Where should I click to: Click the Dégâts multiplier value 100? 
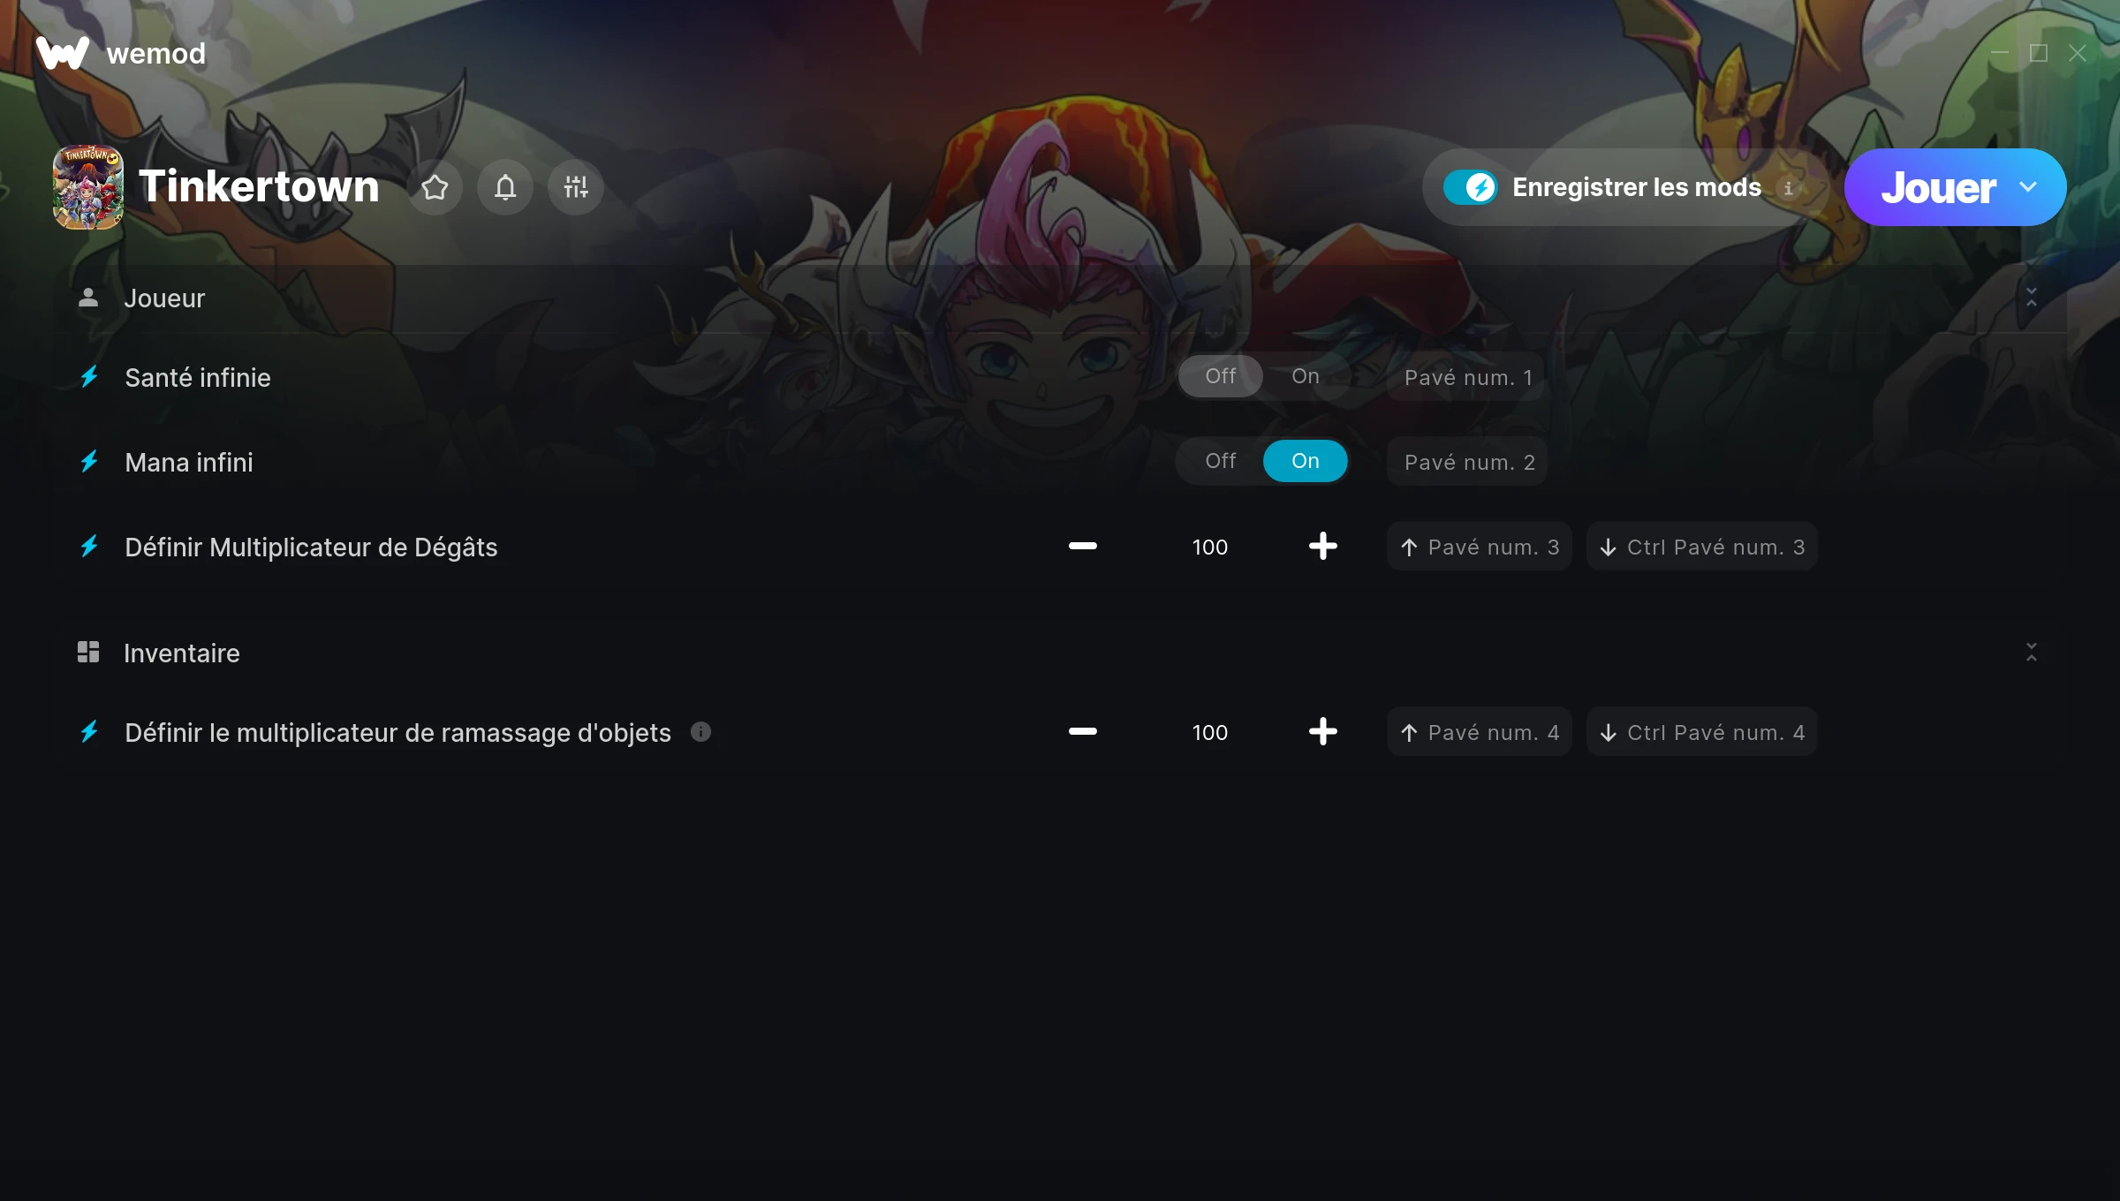tap(1210, 547)
